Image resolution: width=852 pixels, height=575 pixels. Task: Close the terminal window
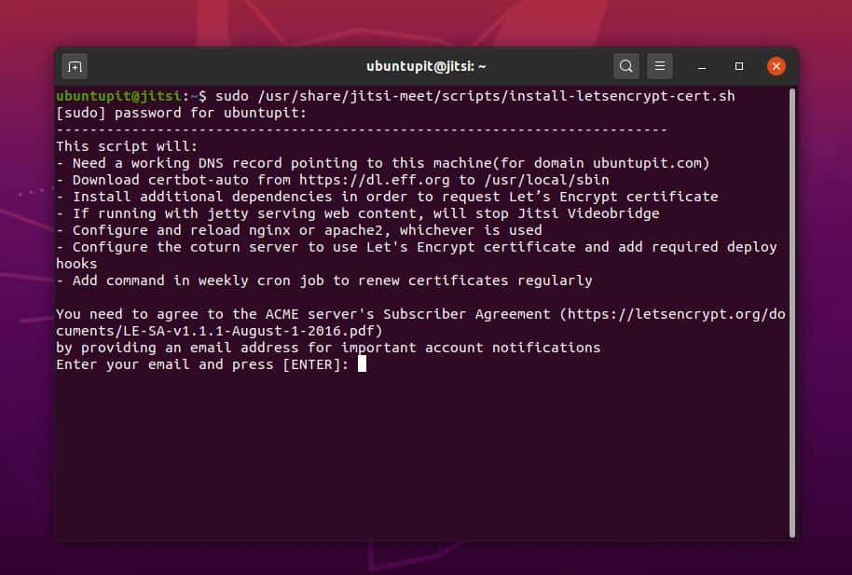tap(776, 66)
